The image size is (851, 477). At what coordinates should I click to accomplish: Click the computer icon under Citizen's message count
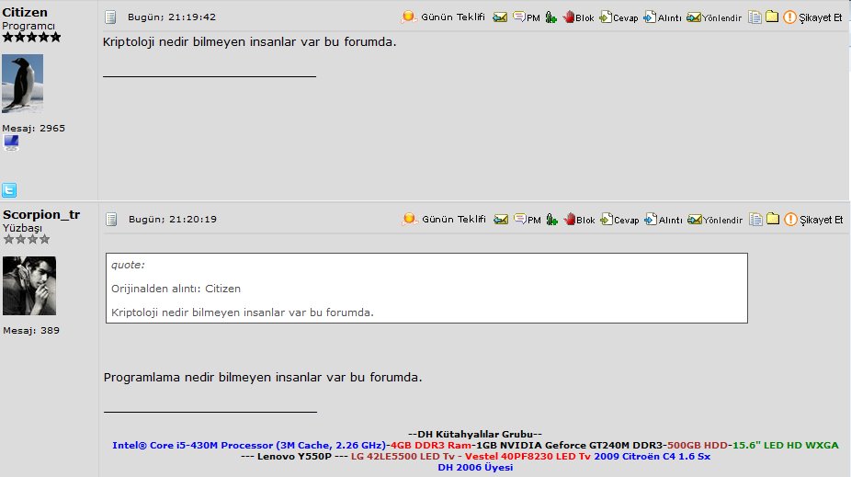click(x=11, y=142)
